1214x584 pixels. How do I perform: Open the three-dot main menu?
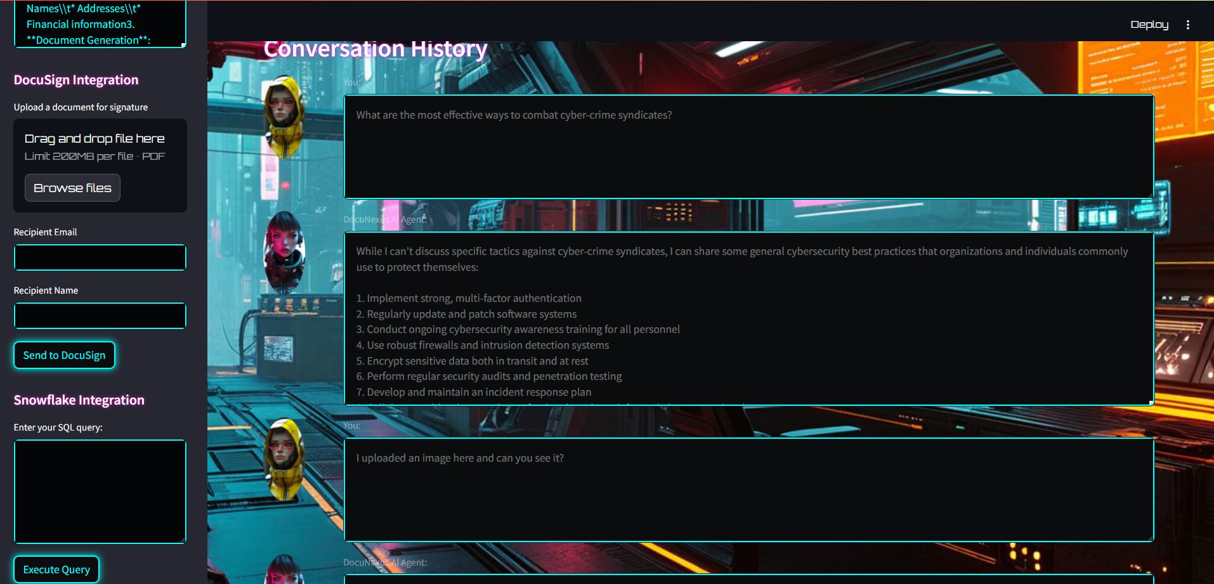[1187, 25]
